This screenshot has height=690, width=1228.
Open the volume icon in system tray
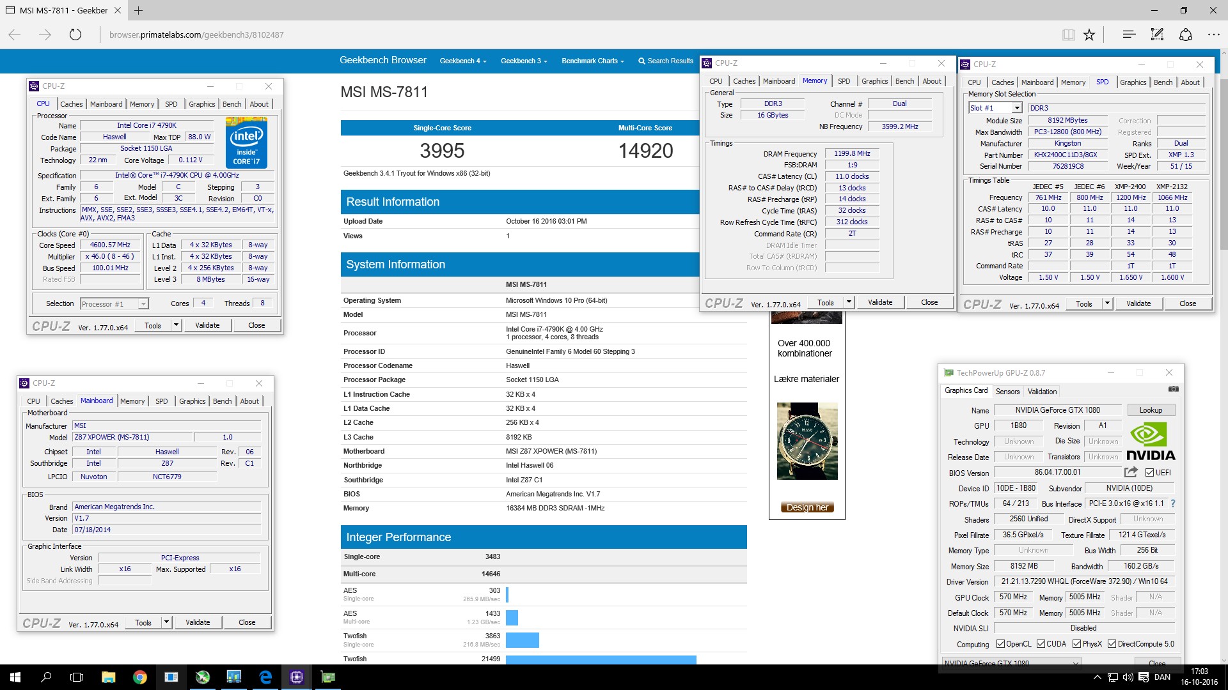point(1128,677)
